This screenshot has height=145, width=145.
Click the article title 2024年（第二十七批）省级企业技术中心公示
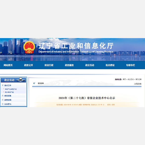tap(87, 98)
